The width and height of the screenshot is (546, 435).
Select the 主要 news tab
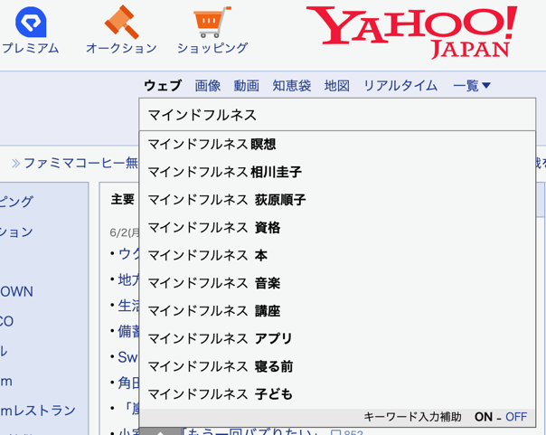122,199
